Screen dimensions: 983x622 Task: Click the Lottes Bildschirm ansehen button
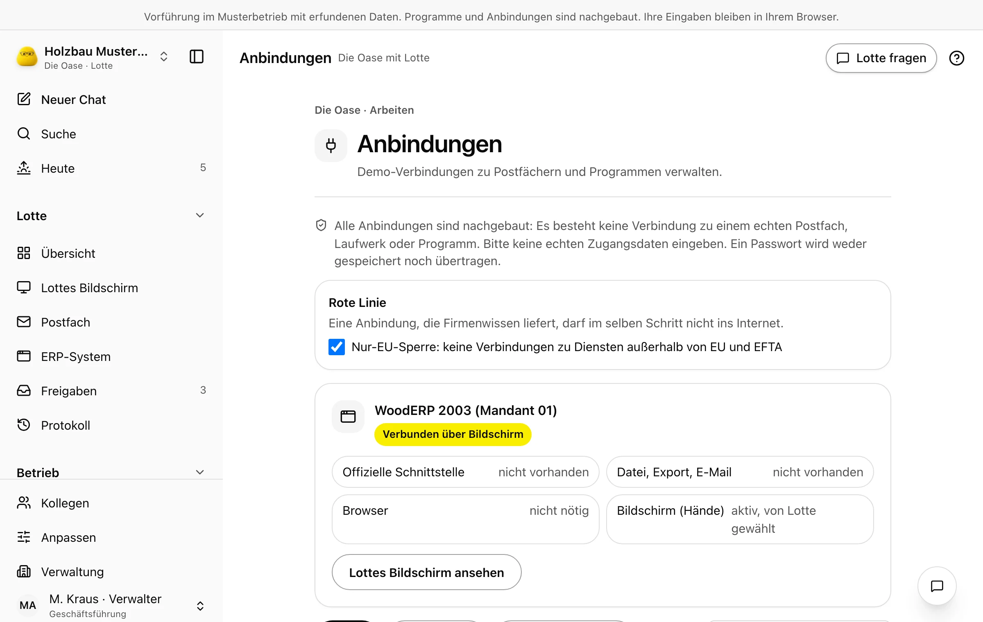(x=426, y=572)
